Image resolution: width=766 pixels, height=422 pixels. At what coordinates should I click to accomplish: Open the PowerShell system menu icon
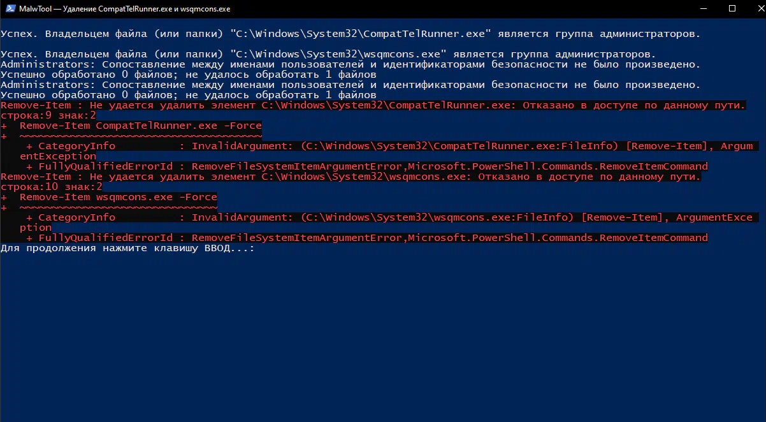(11, 9)
